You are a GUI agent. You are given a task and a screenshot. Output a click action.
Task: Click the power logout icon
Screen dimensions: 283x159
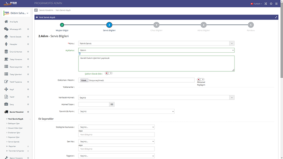271,4
